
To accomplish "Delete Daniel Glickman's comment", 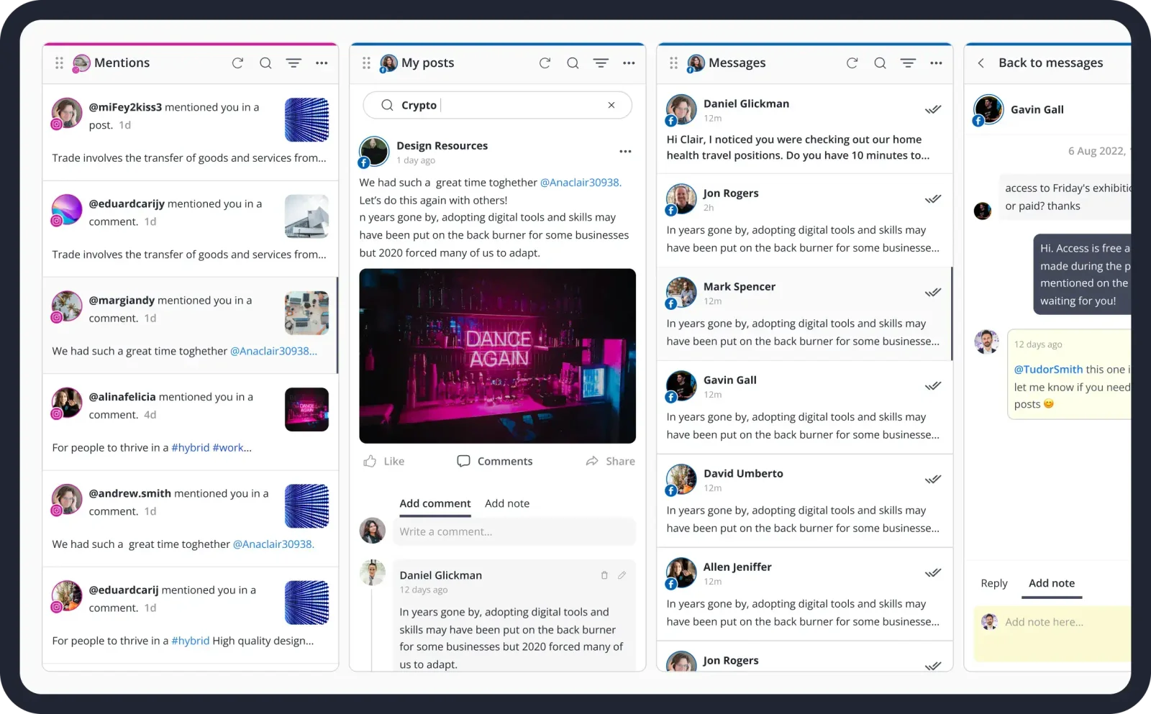I will [604, 575].
